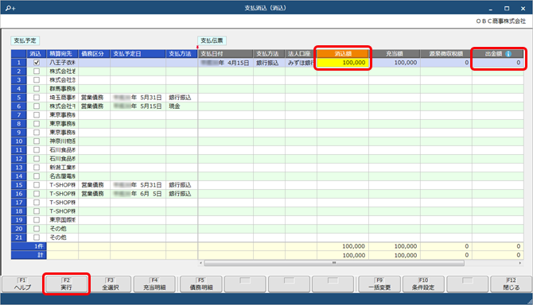Close the screen with F12 閉じる

[x=512, y=284]
